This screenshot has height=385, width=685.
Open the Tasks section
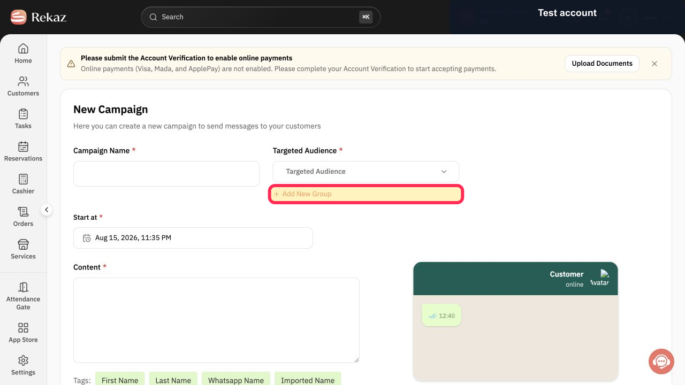click(x=23, y=119)
